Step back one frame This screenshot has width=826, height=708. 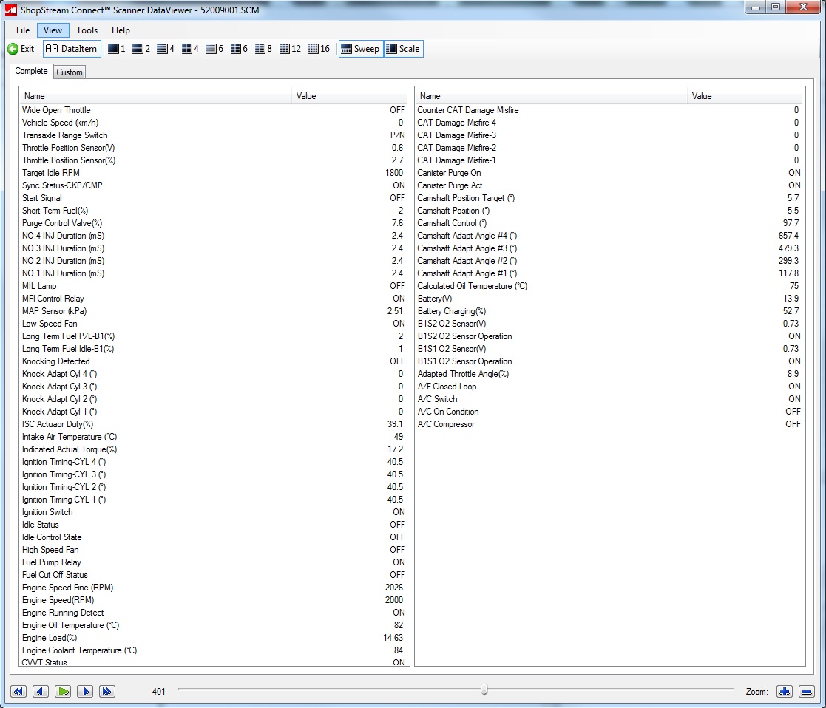coord(41,691)
